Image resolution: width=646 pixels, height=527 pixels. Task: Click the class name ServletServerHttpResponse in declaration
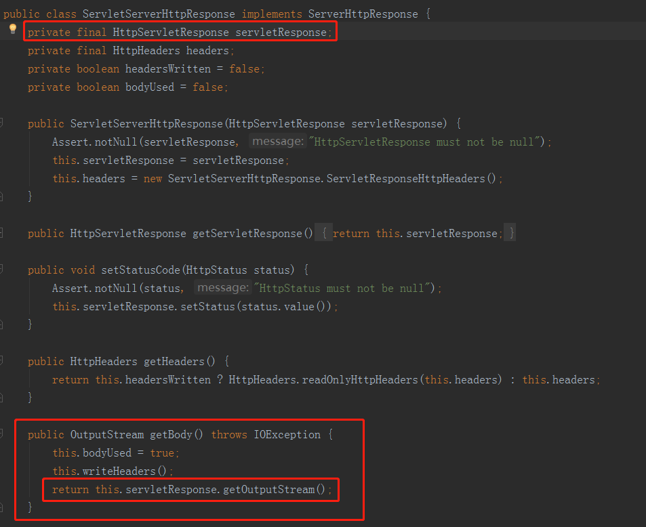point(158,14)
